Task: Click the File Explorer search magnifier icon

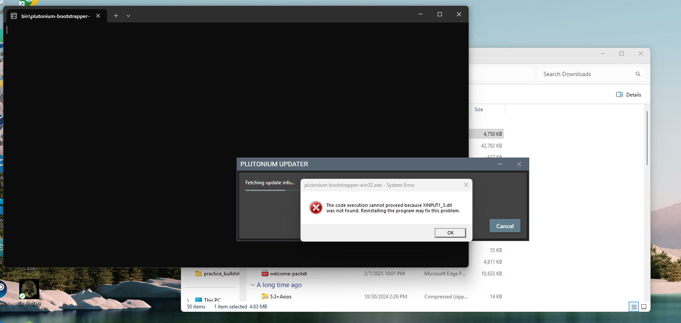Action: pyautogui.click(x=638, y=74)
